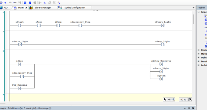207x110 pixels.
Task: Click the Edge Detection toolbar icon
Action: click(x=30, y=2)
